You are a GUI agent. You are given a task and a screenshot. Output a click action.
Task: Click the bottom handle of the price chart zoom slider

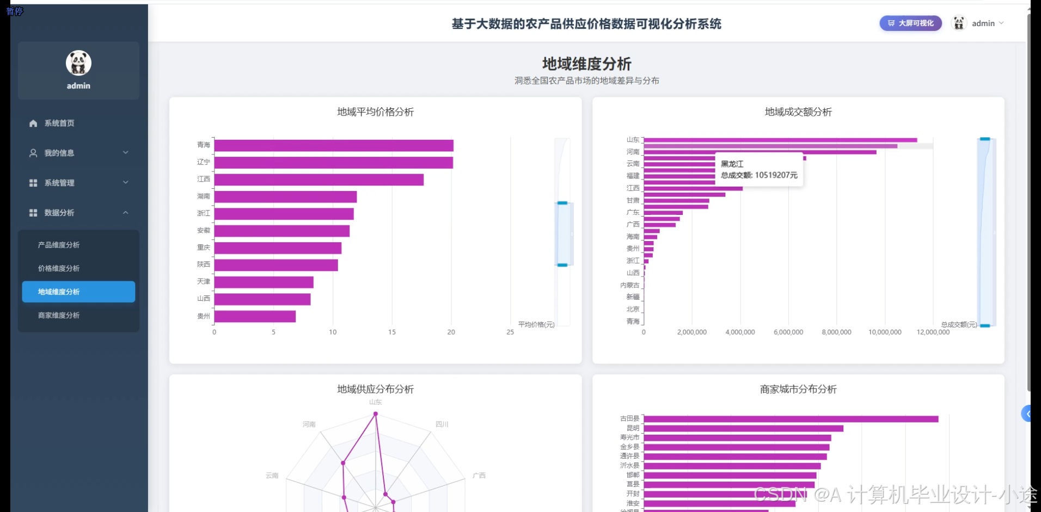(562, 265)
